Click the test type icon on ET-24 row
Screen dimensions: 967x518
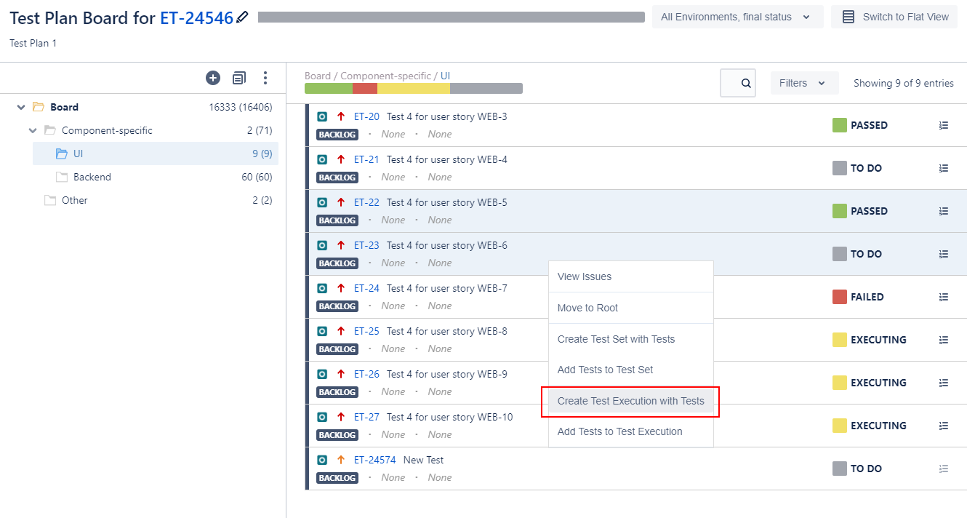(x=322, y=288)
